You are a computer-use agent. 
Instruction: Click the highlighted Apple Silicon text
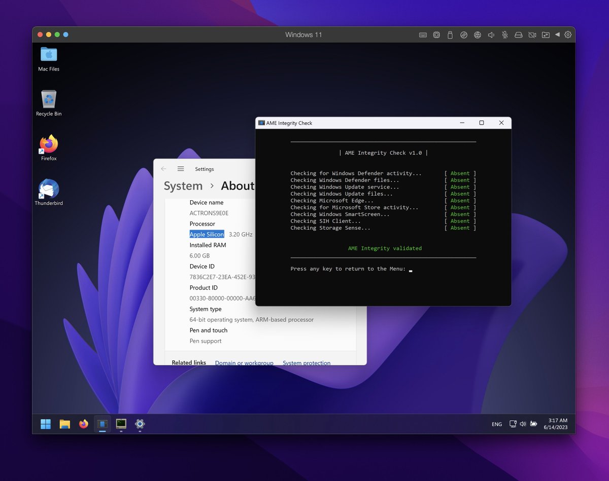207,234
